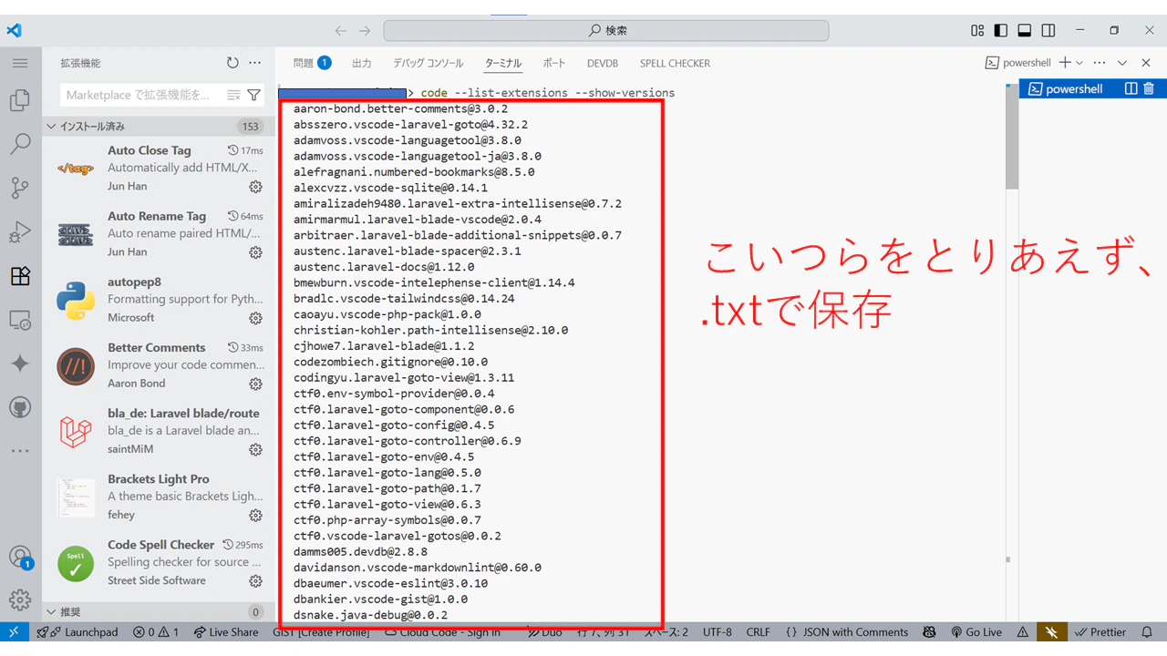Collapse the インストール済み section

pyautogui.click(x=159, y=127)
